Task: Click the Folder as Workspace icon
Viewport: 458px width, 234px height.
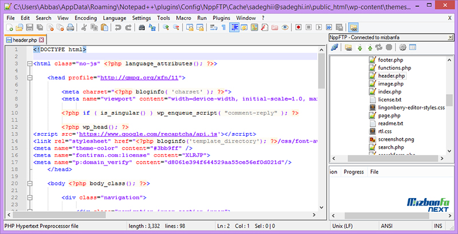Action: coord(275,27)
